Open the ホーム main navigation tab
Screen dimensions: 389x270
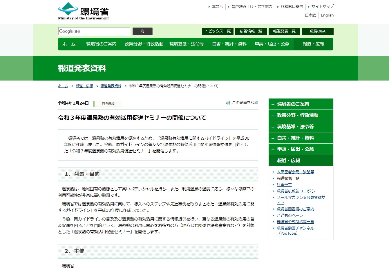(69, 44)
